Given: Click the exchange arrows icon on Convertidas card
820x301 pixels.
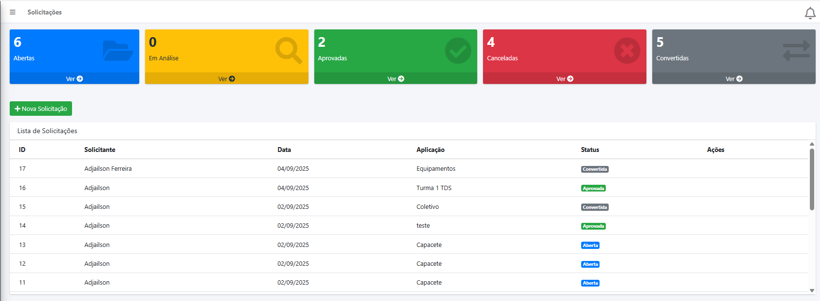Looking at the screenshot, I should point(796,51).
